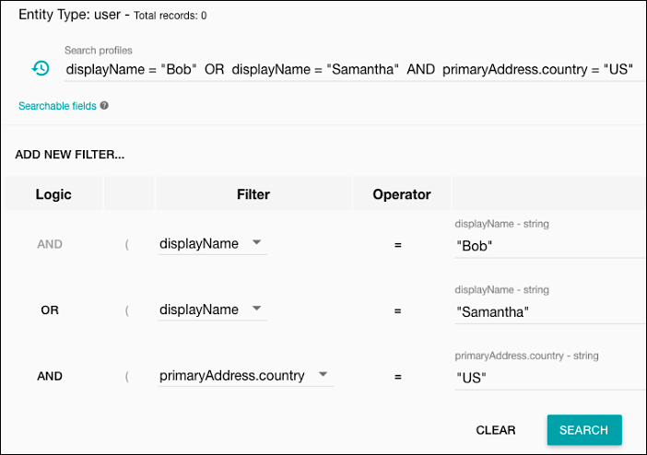Click the equals operator on the "Samantha" row
The width and height of the screenshot is (647, 455).
(397, 311)
